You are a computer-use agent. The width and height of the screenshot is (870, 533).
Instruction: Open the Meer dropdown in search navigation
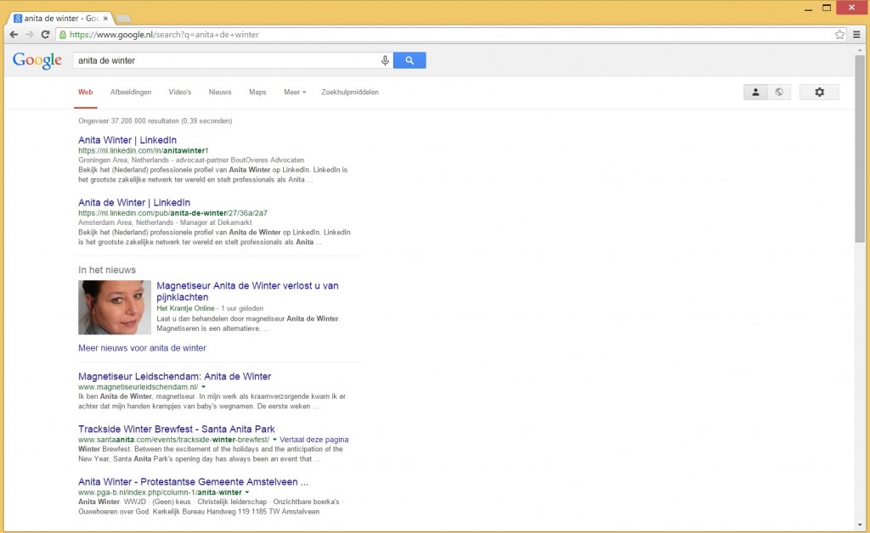tap(294, 92)
